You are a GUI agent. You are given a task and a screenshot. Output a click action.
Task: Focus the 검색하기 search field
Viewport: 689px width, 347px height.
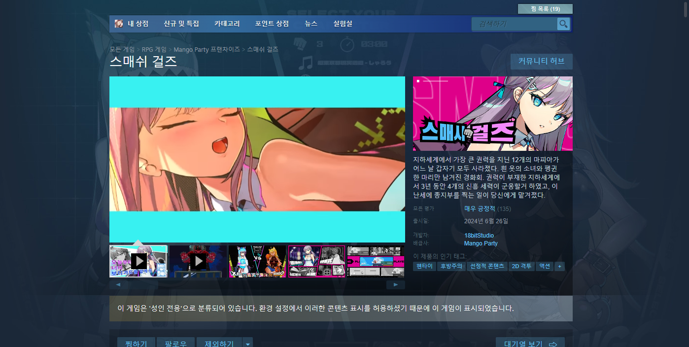click(x=515, y=24)
